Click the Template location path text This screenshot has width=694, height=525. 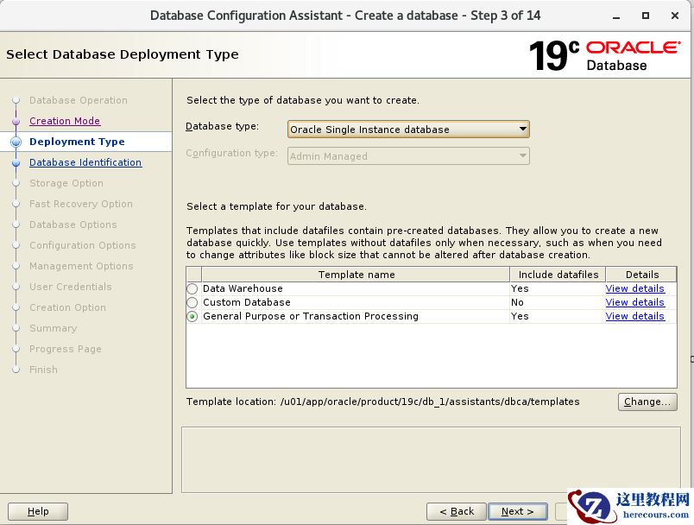(x=430, y=402)
